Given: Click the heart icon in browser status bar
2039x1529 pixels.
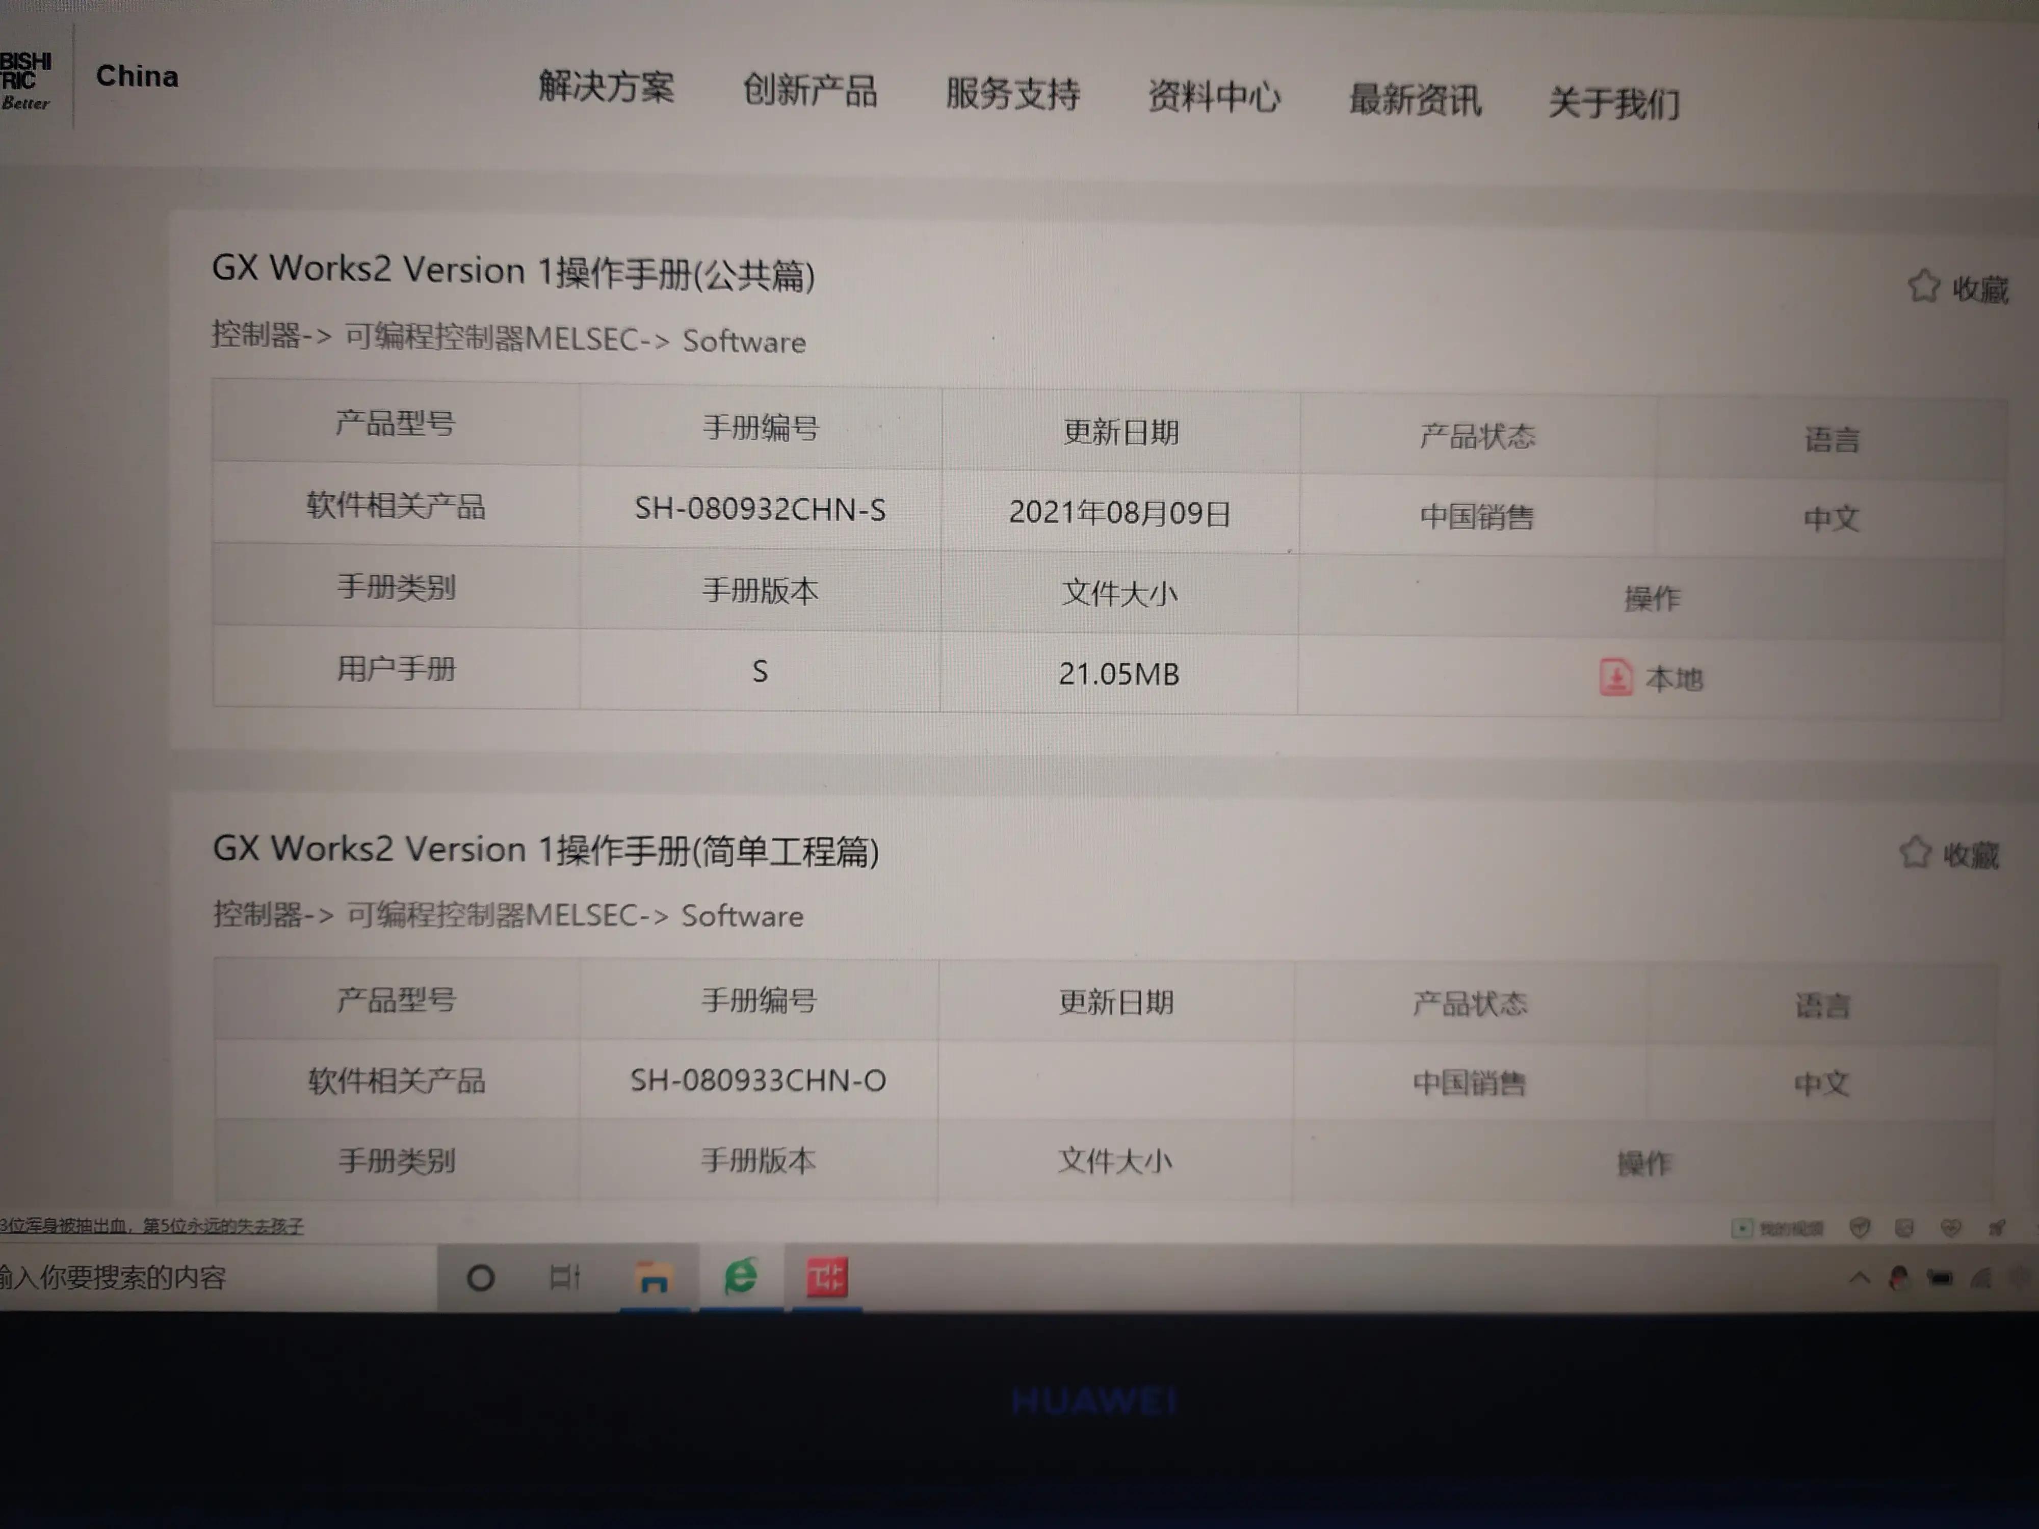Looking at the screenshot, I should point(1950,1228).
